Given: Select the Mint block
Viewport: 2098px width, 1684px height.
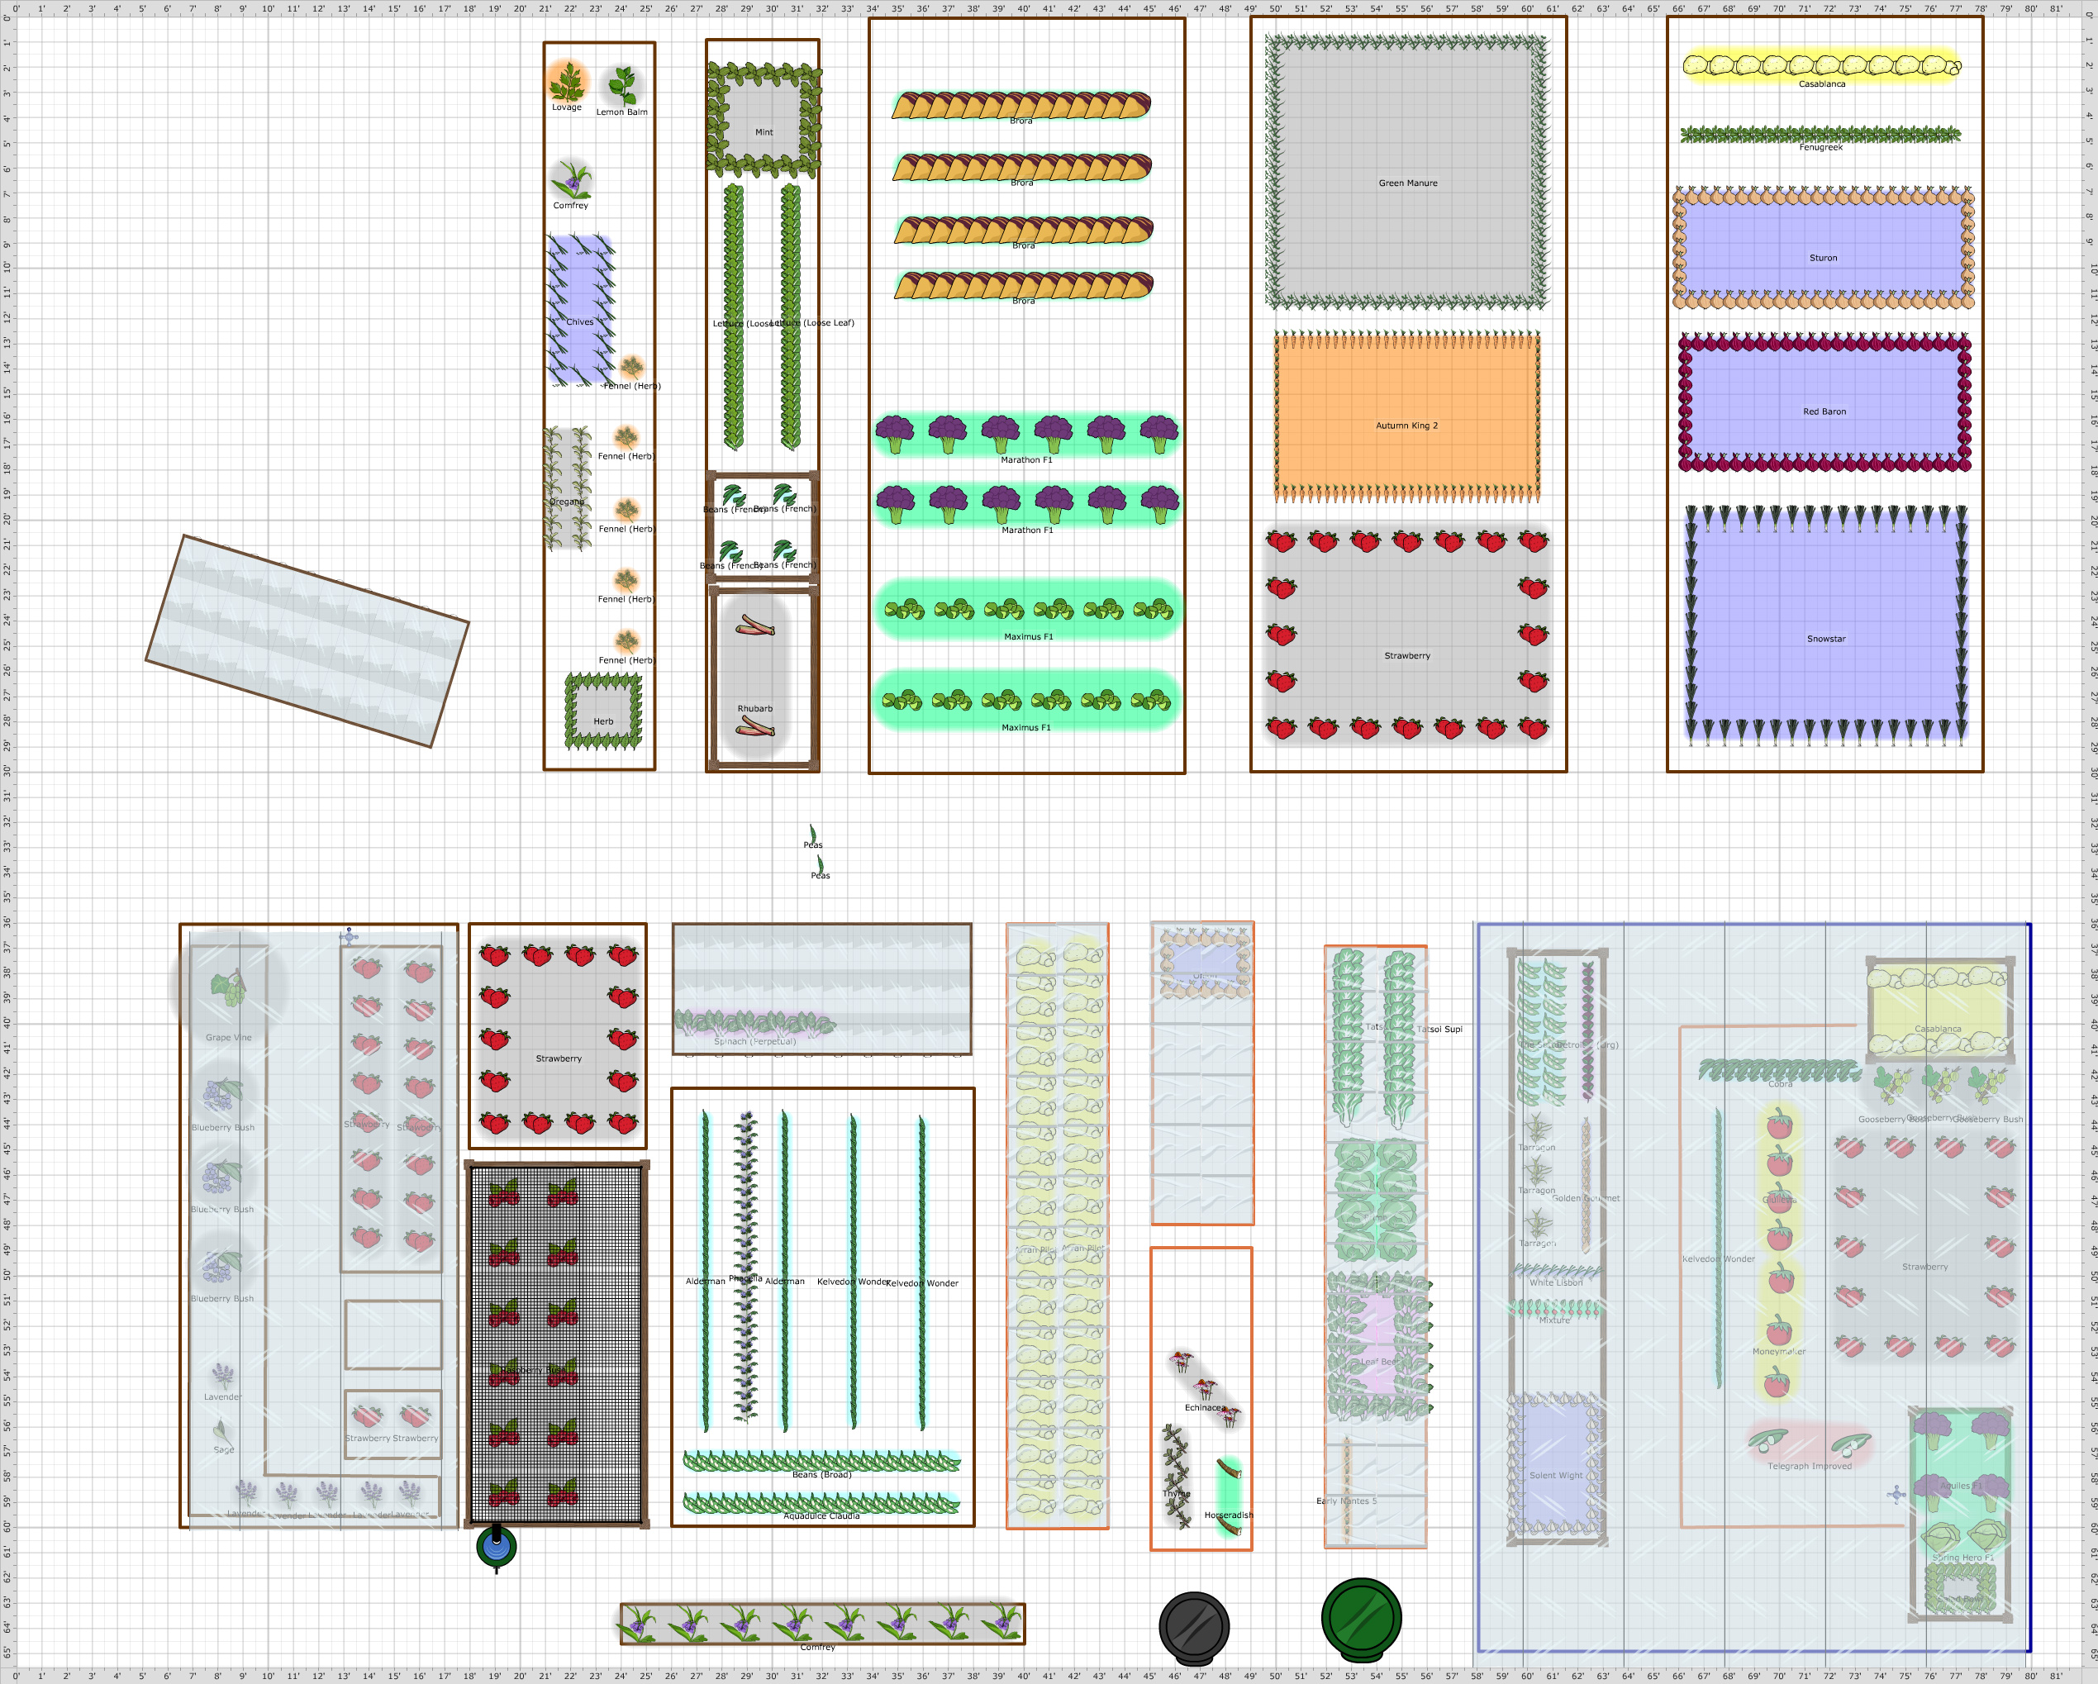Looking at the screenshot, I should tap(764, 120).
